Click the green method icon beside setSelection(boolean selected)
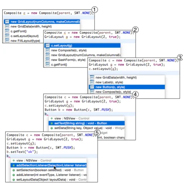Image resolution: width=183 pixels, height=184 pixels. tap(14, 170)
